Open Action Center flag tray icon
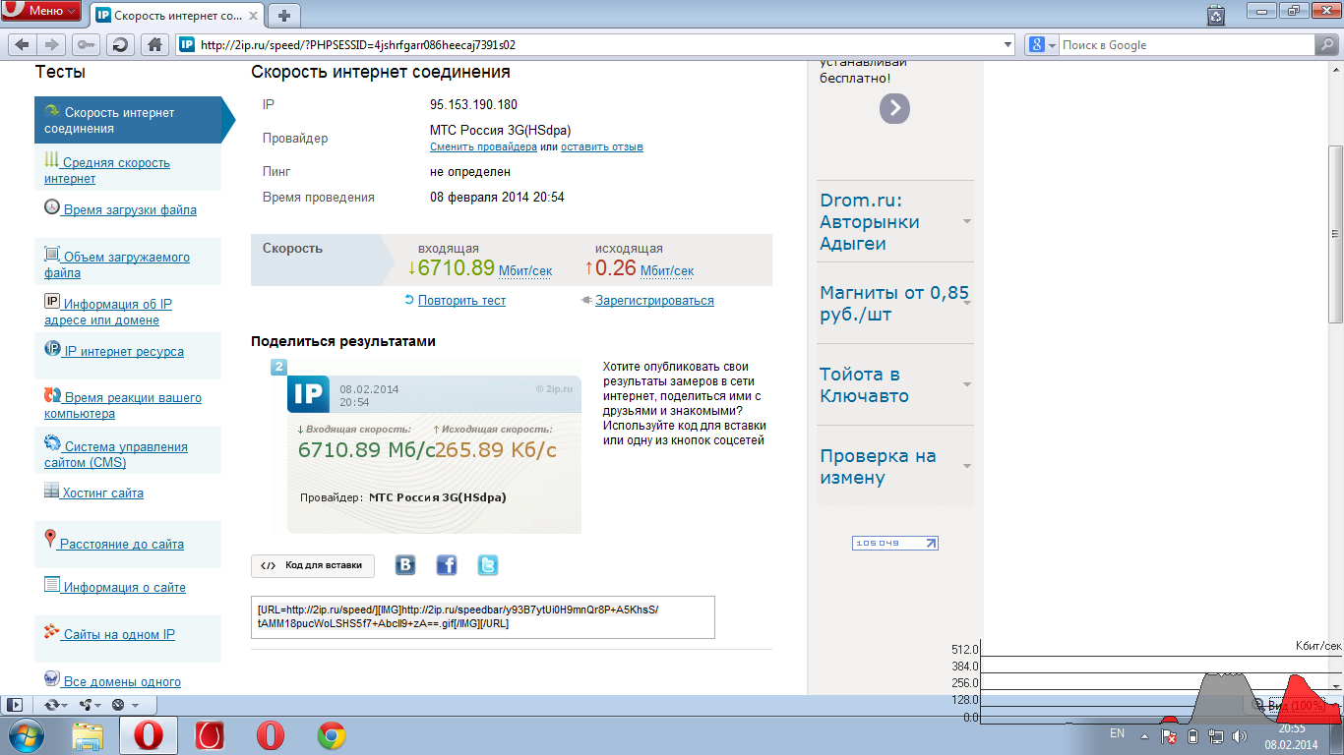 [1170, 735]
